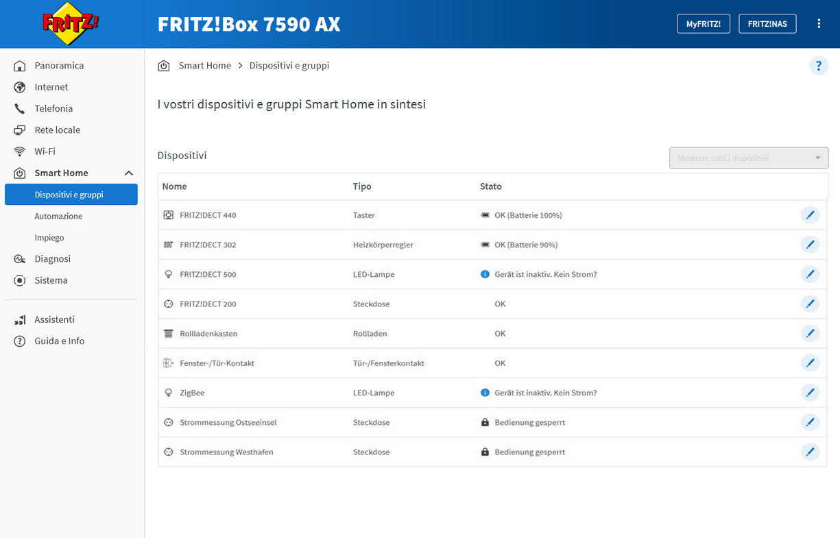Select Dispositivi e gruppi in sidebar
Image resolution: width=840 pixels, height=538 pixels.
[x=71, y=195]
